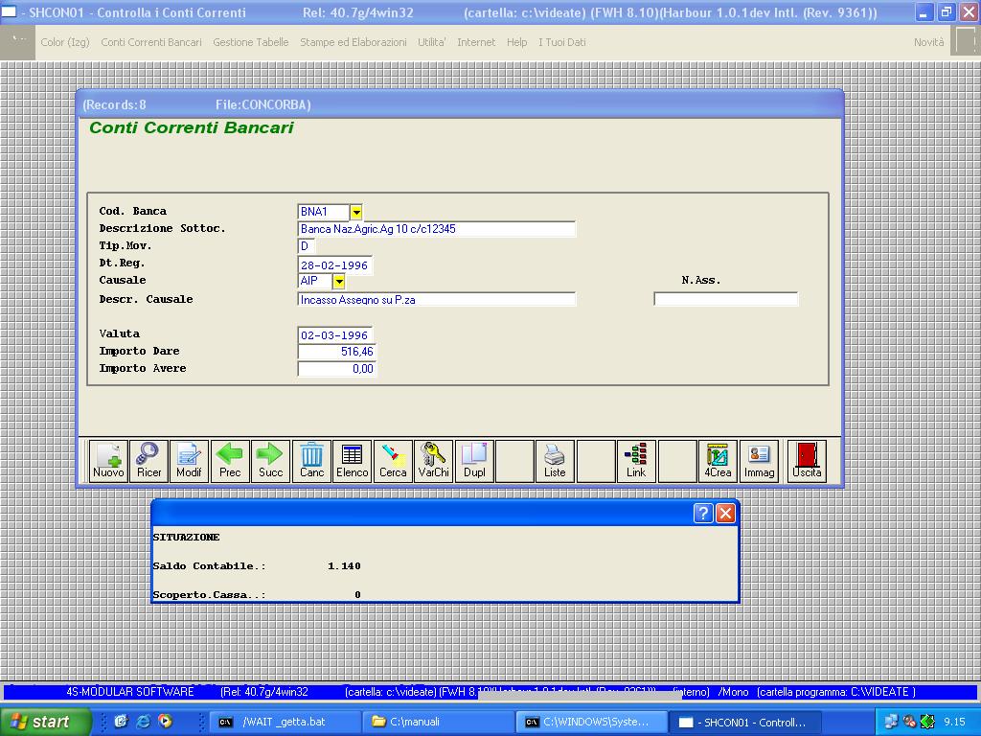Image resolution: width=981 pixels, height=736 pixels.
Task: Click the Valuta date field
Action: coord(335,334)
